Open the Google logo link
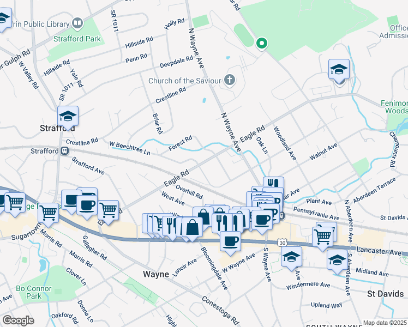 [18, 320]
